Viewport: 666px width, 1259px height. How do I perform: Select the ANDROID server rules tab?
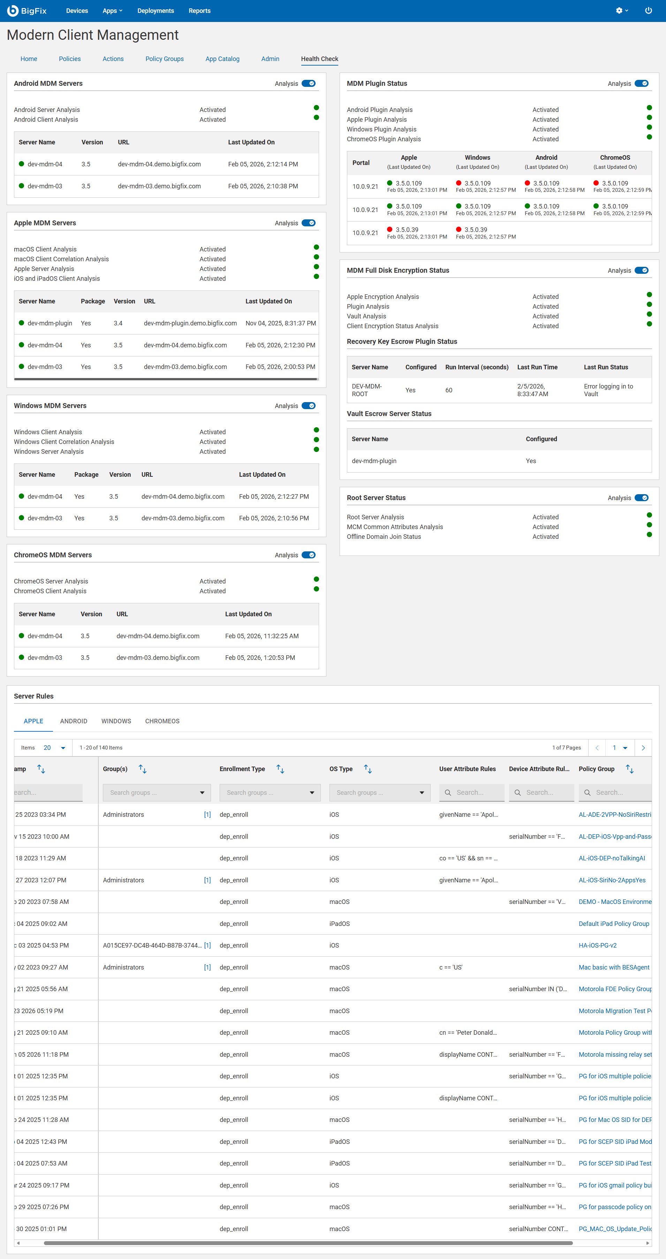click(x=74, y=721)
